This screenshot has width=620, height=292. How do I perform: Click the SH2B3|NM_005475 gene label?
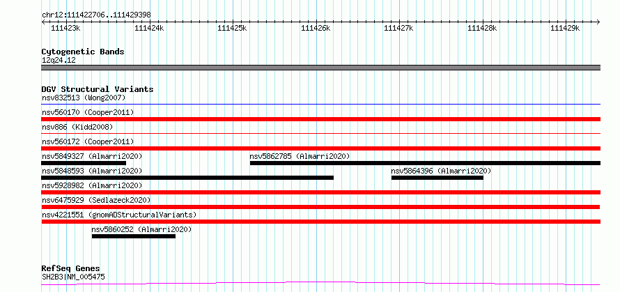click(x=74, y=277)
